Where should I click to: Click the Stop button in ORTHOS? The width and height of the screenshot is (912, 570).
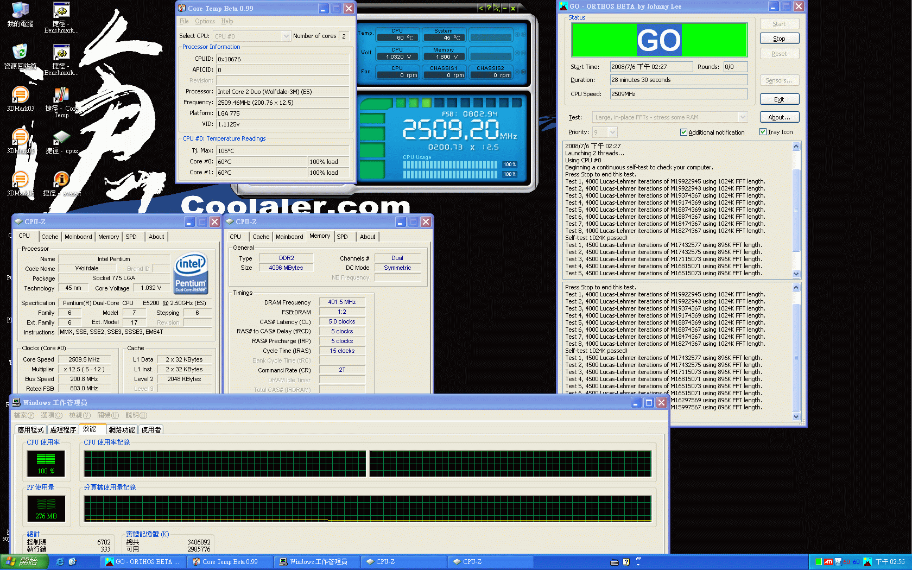pyautogui.click(x=780, y=39)
